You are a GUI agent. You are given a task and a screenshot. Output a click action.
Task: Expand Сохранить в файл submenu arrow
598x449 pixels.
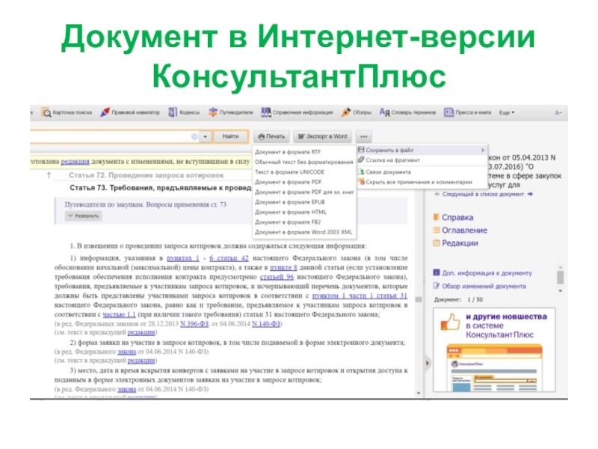click(482, 150)
